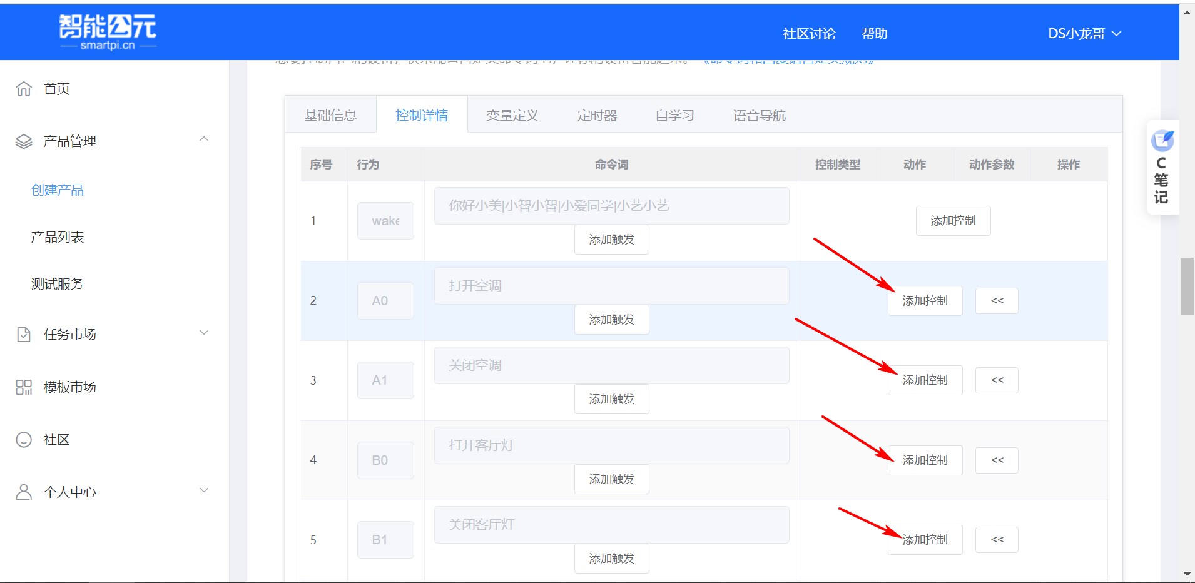Click the smartpi.cn logo
1195x583 pixels.
[107, 33]
